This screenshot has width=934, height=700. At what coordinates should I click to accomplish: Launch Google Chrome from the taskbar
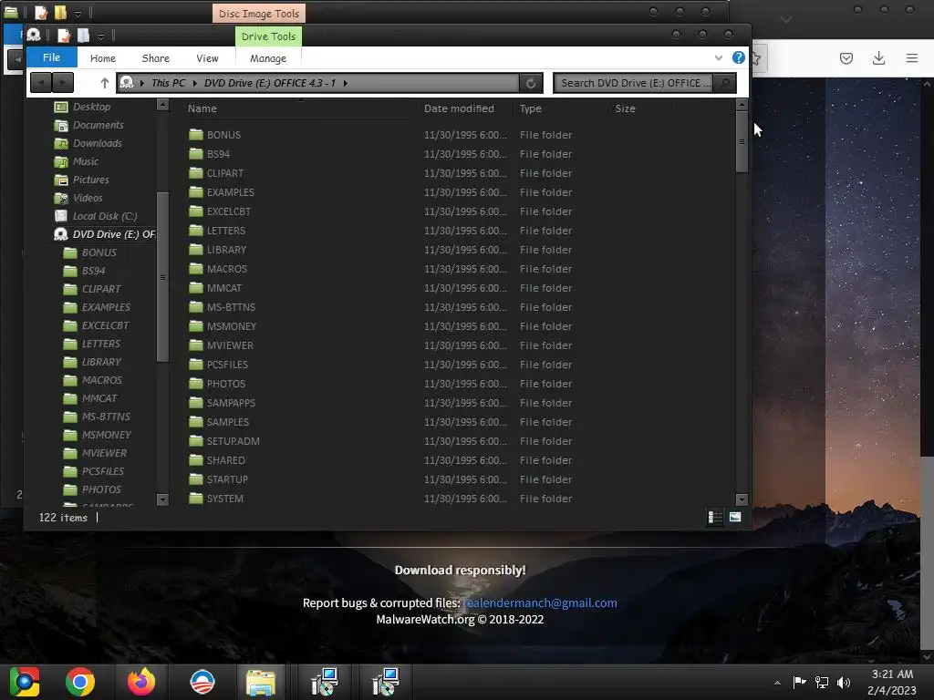80,682
